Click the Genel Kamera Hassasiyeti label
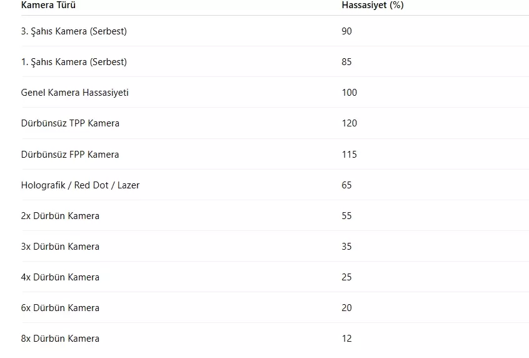The height and width of the screenshot is (358, 529). point(75,93)
